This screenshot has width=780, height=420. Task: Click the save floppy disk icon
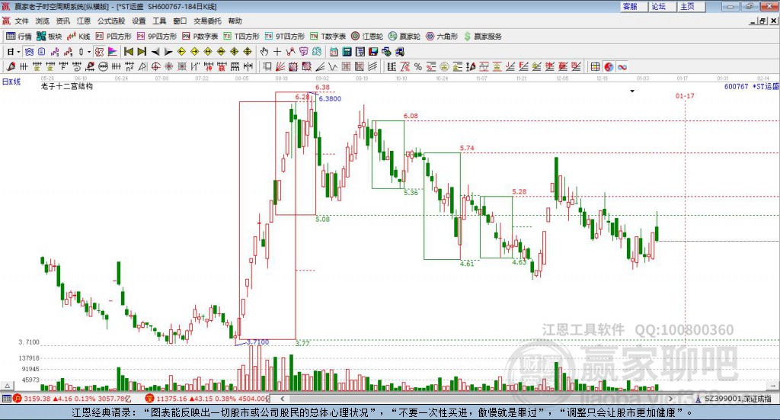(x=373, y=52)
